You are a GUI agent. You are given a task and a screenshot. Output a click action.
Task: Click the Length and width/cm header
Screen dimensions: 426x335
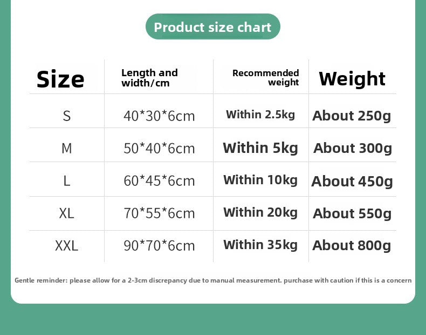149,78
